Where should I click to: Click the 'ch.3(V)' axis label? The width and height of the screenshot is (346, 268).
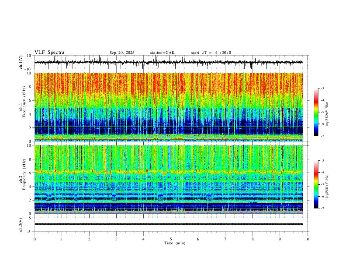pyautogui.click(x=21, y=225)
